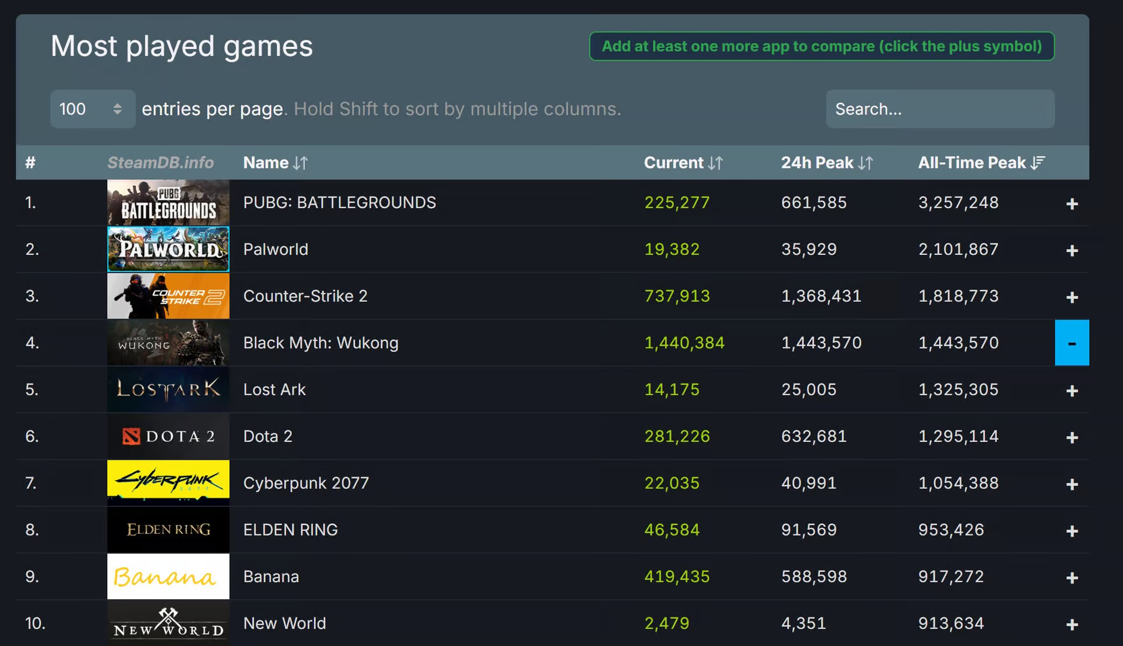Image resolution: width=1123 pixels, height=646 pixels.
Task: Open the Counter-Strike 2 game link
Action: point(305,296)
